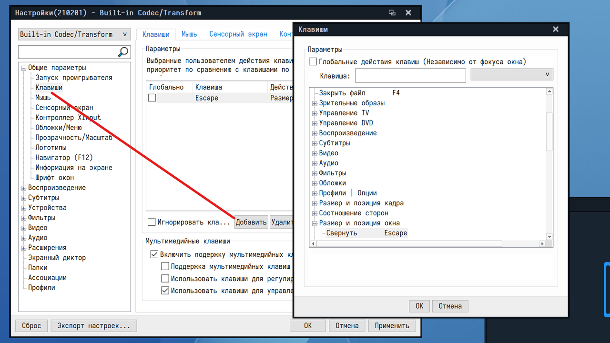Image resolution: width=610 pixels, height=343 pixels.
Task: Expand the Расширения tree node
Action: 23,248
